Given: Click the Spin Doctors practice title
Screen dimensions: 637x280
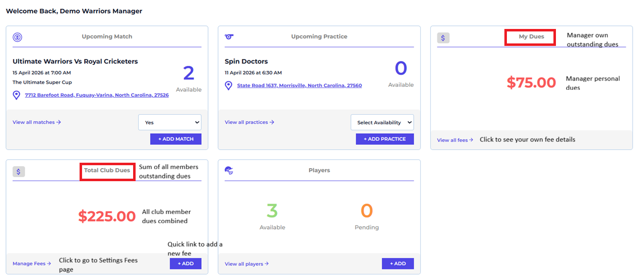Looking at the screenshot, I should click(x=246, y=61).
